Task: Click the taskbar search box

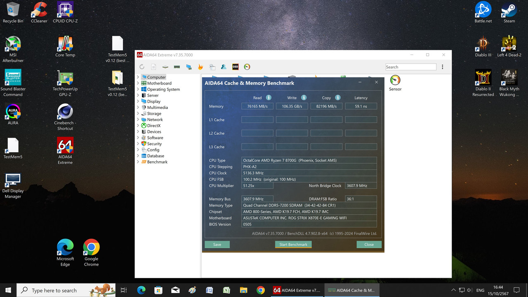Action: point(67,290)
